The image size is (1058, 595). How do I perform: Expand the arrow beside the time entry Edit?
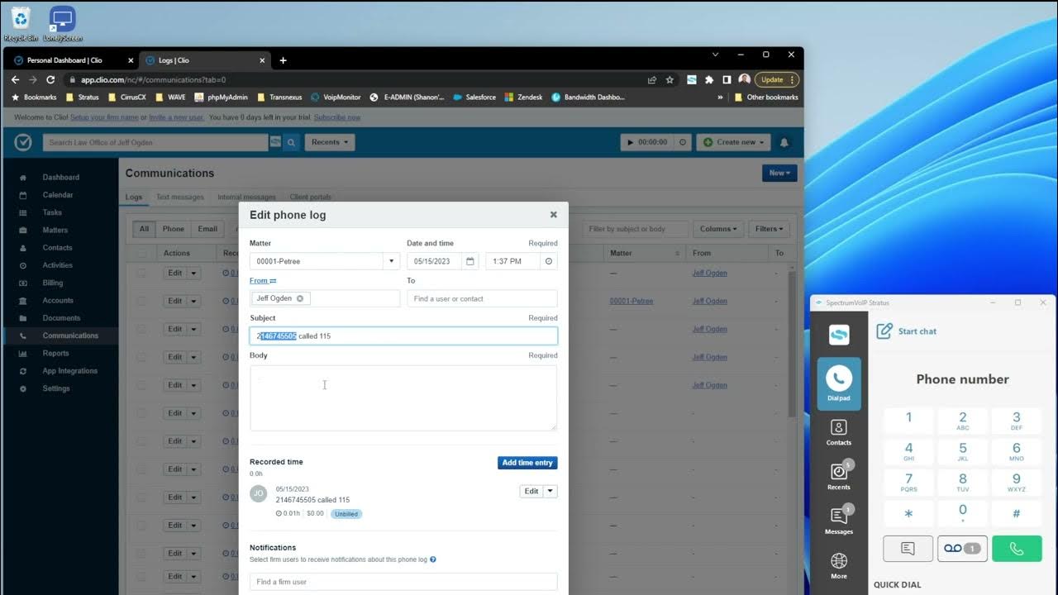coord(550,491)
